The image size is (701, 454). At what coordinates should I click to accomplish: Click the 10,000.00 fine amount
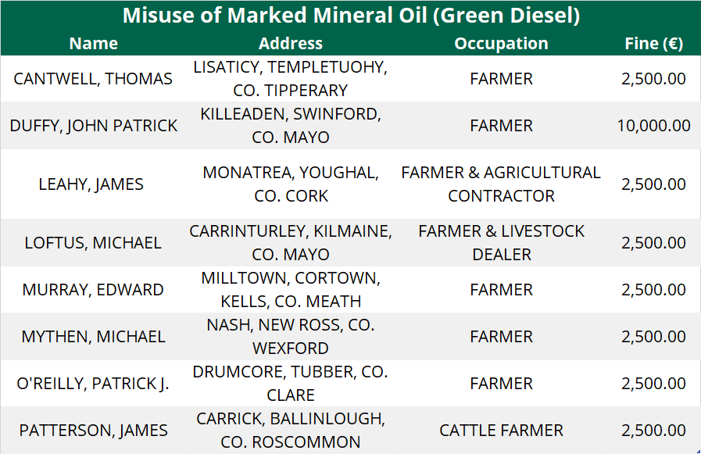653,126
